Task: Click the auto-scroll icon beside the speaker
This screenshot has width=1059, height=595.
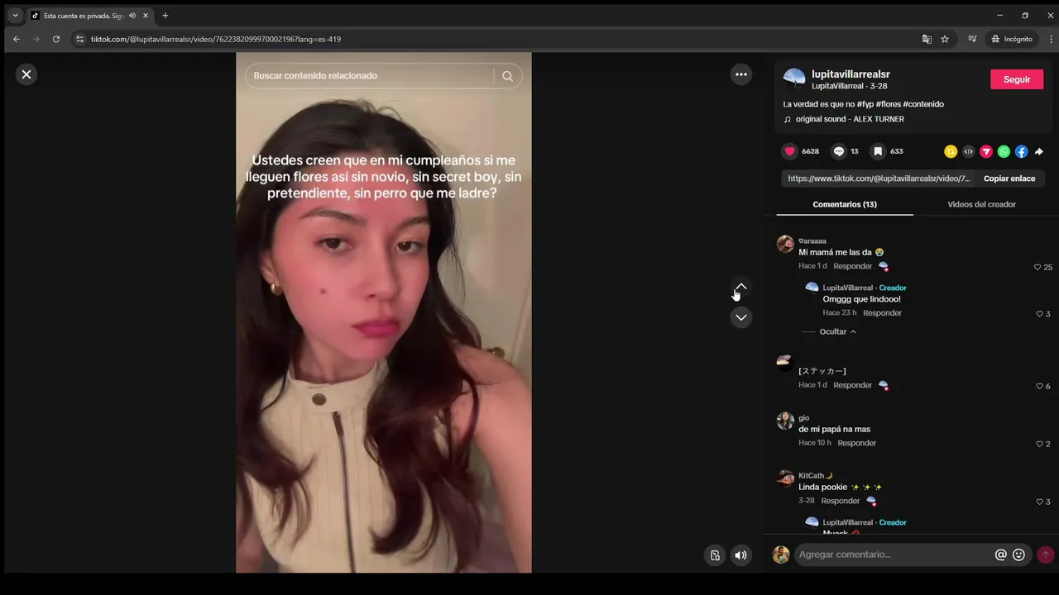Action: 715,555
